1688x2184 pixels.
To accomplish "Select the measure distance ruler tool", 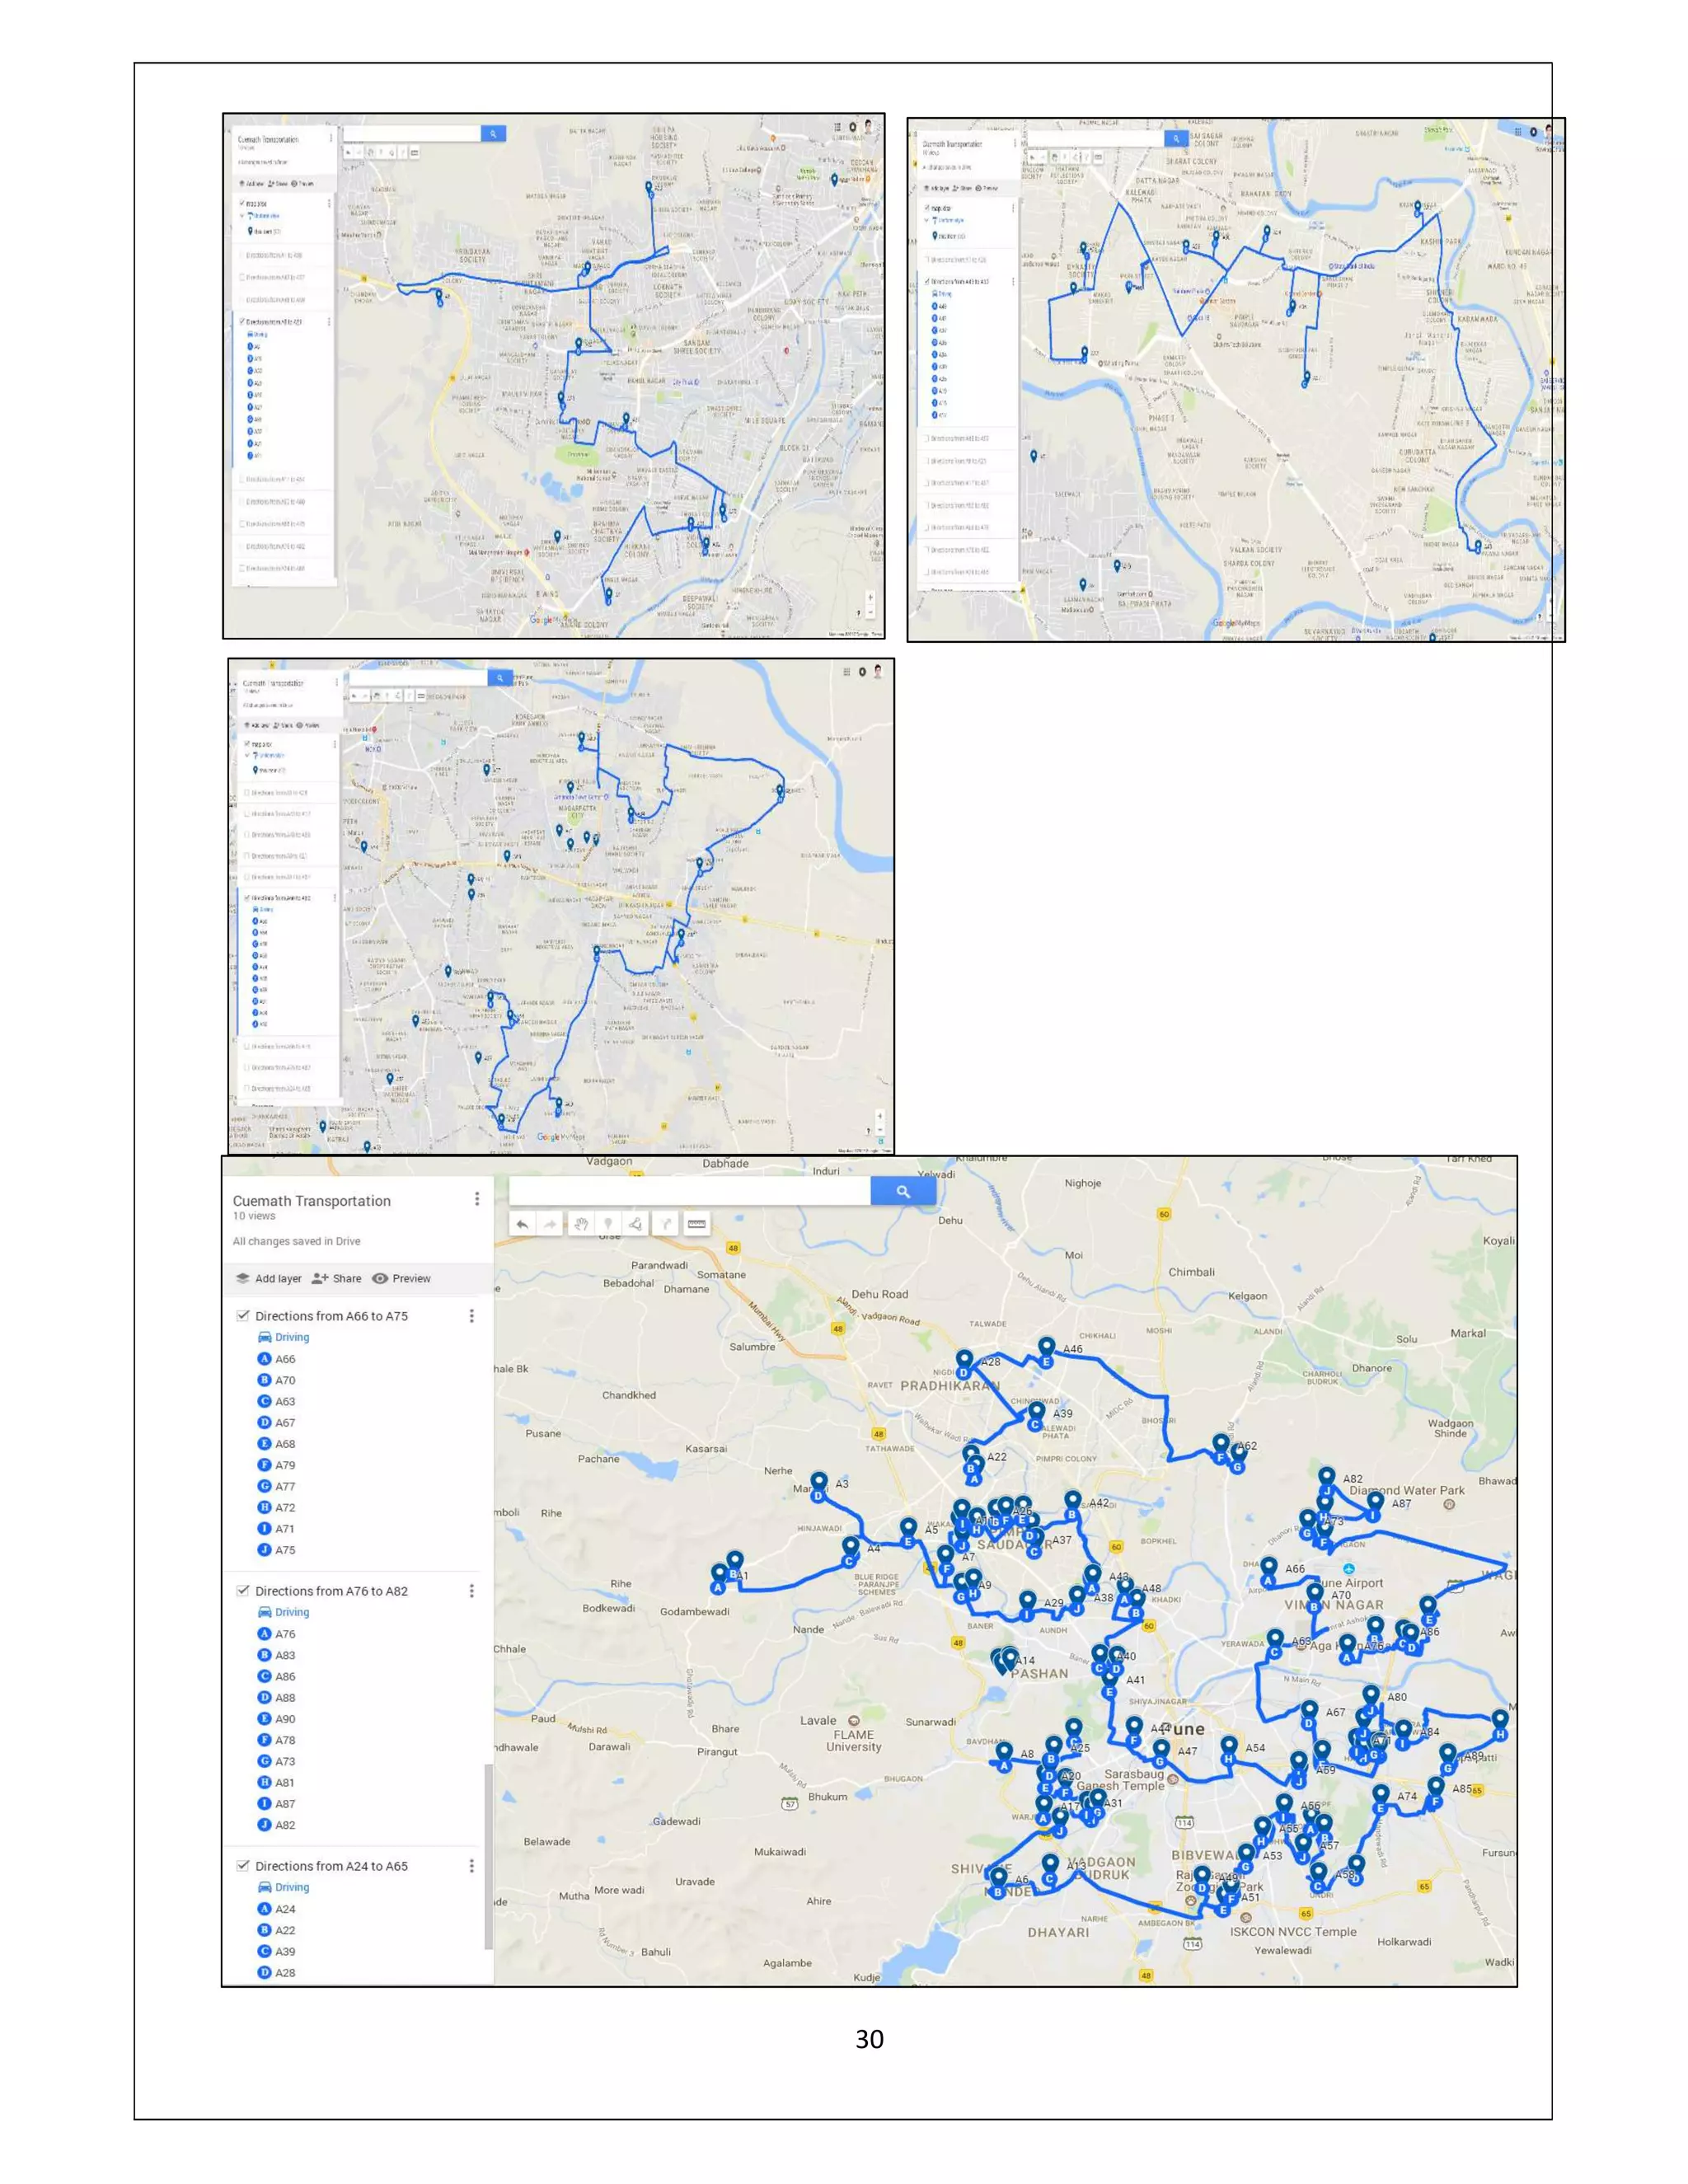I will coord(697,1224).
